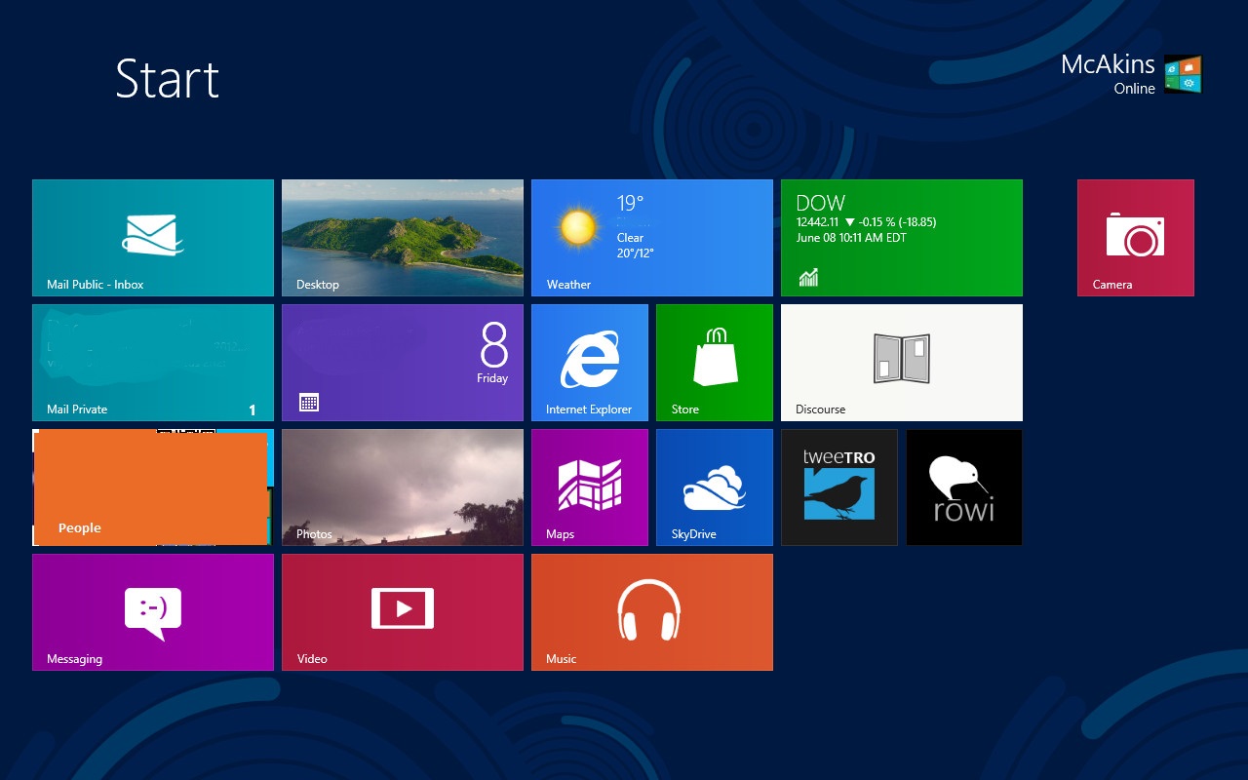Open the Mail Private tile
1248x780 pixels.
pyautogui.click(x=153, y=362)
